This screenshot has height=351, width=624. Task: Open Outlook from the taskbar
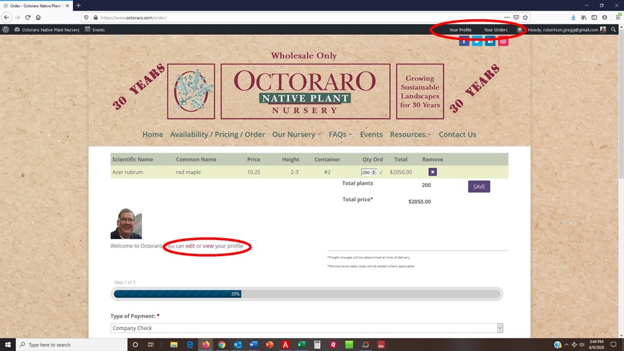click(x=238, y=345)
